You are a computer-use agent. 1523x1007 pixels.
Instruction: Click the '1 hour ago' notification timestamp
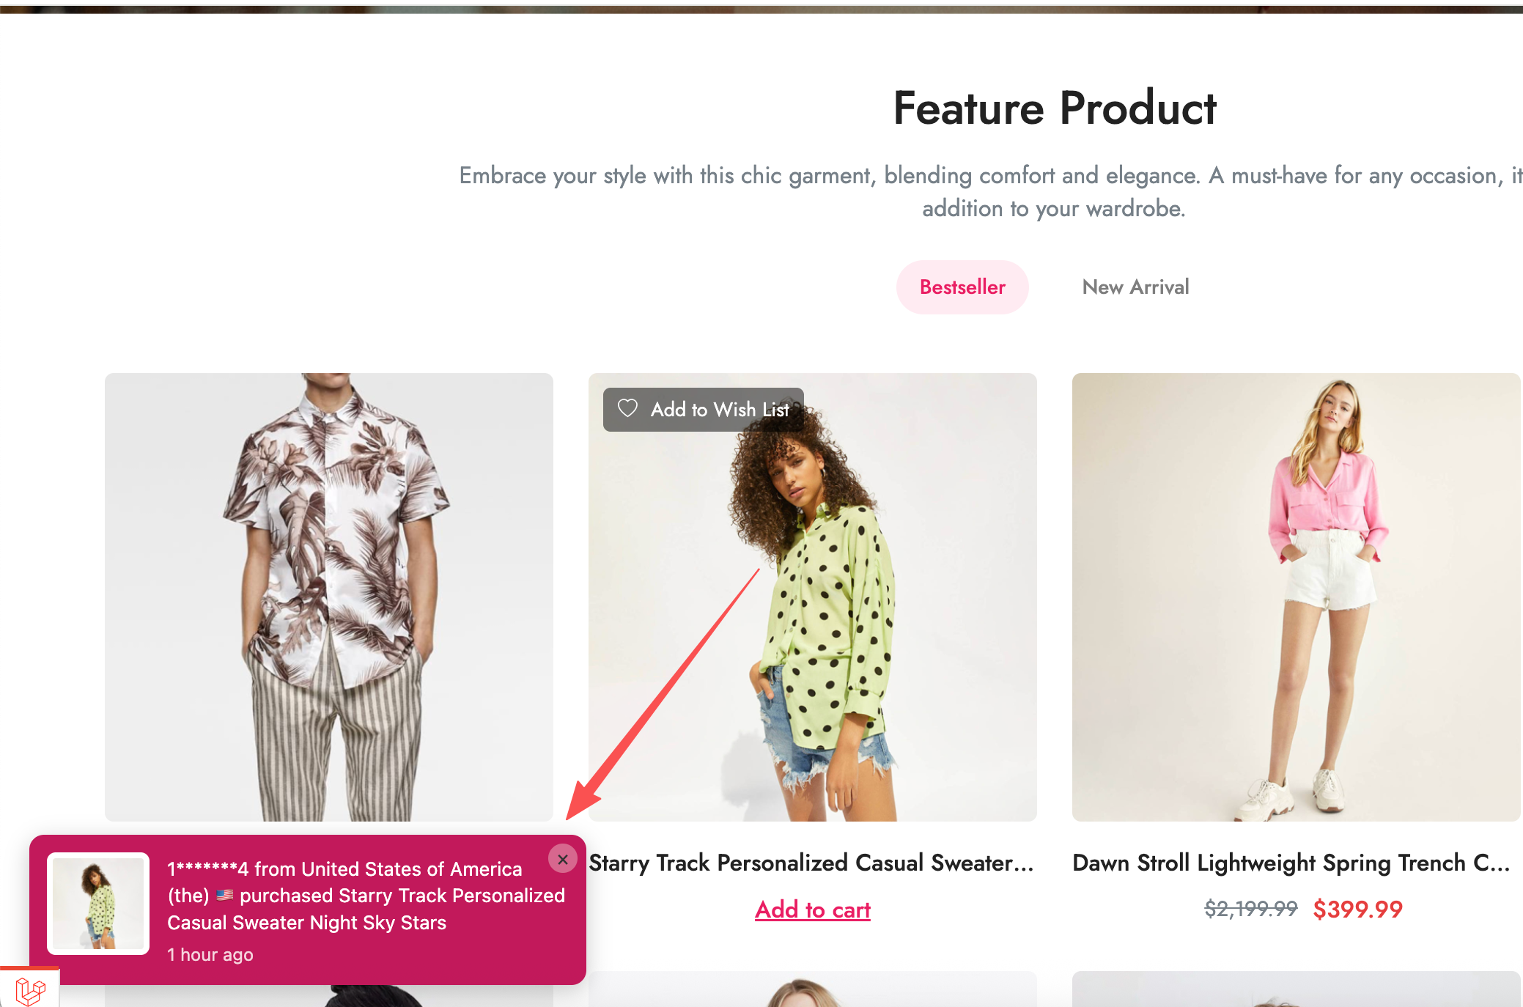210,954
